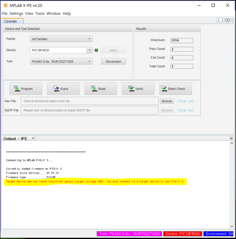Select the Operate tab
Image resolution: width=236 pixels, height=239 pixels.
point(13,21)
